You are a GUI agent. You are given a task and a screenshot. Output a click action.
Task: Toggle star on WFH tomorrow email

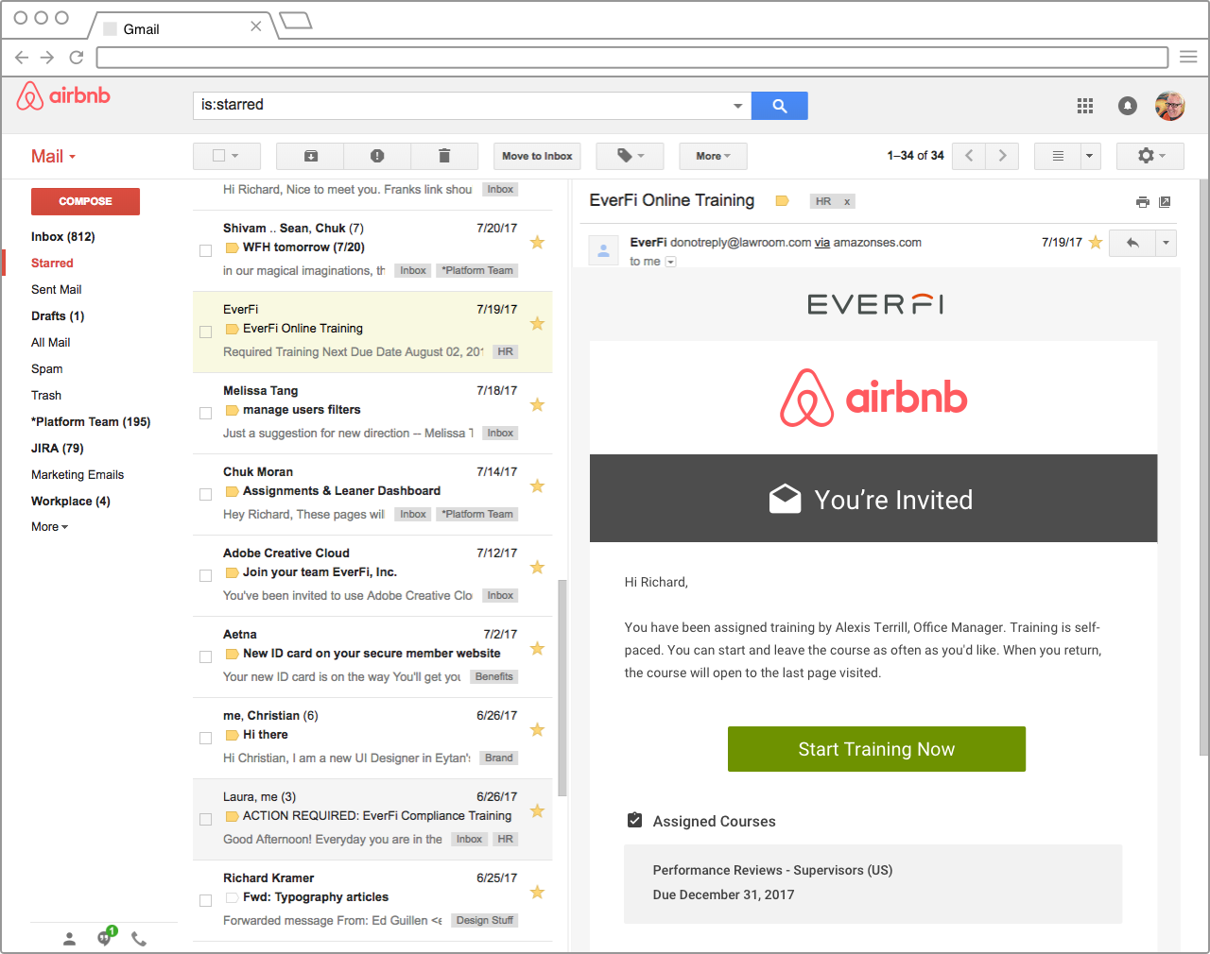[537, 243]
